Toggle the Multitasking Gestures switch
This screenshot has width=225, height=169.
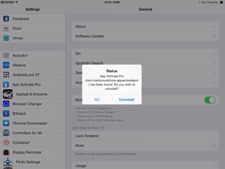[x=210, y=100]
